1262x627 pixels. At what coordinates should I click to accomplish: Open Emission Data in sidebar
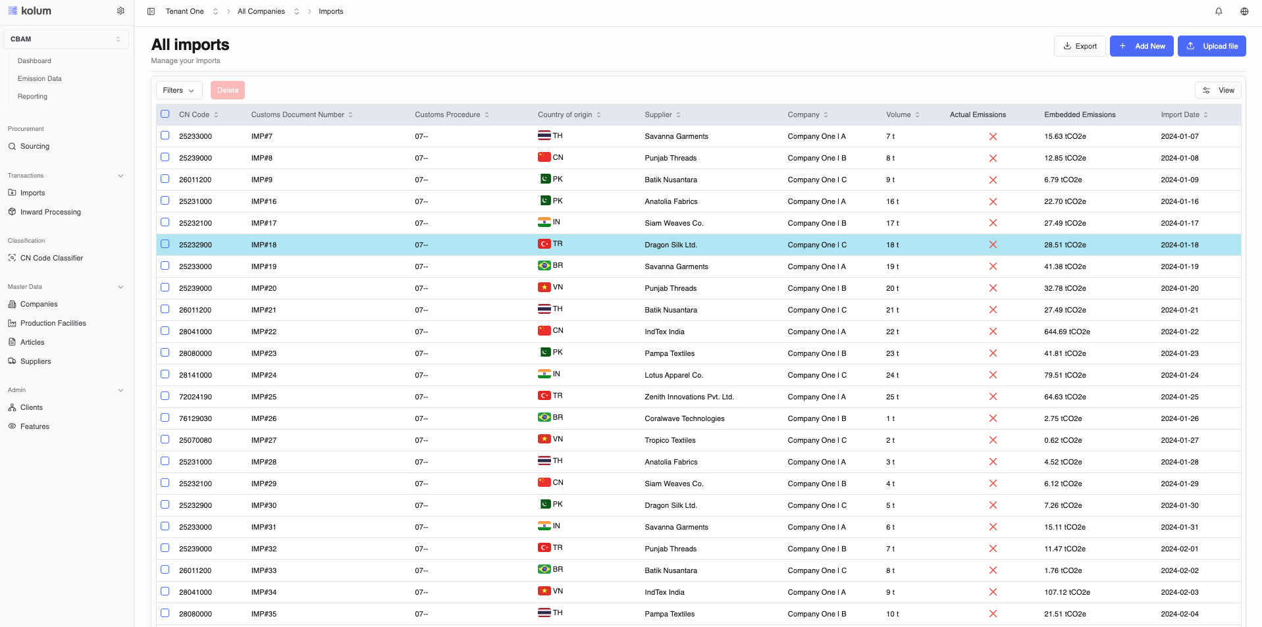[39, 79]
